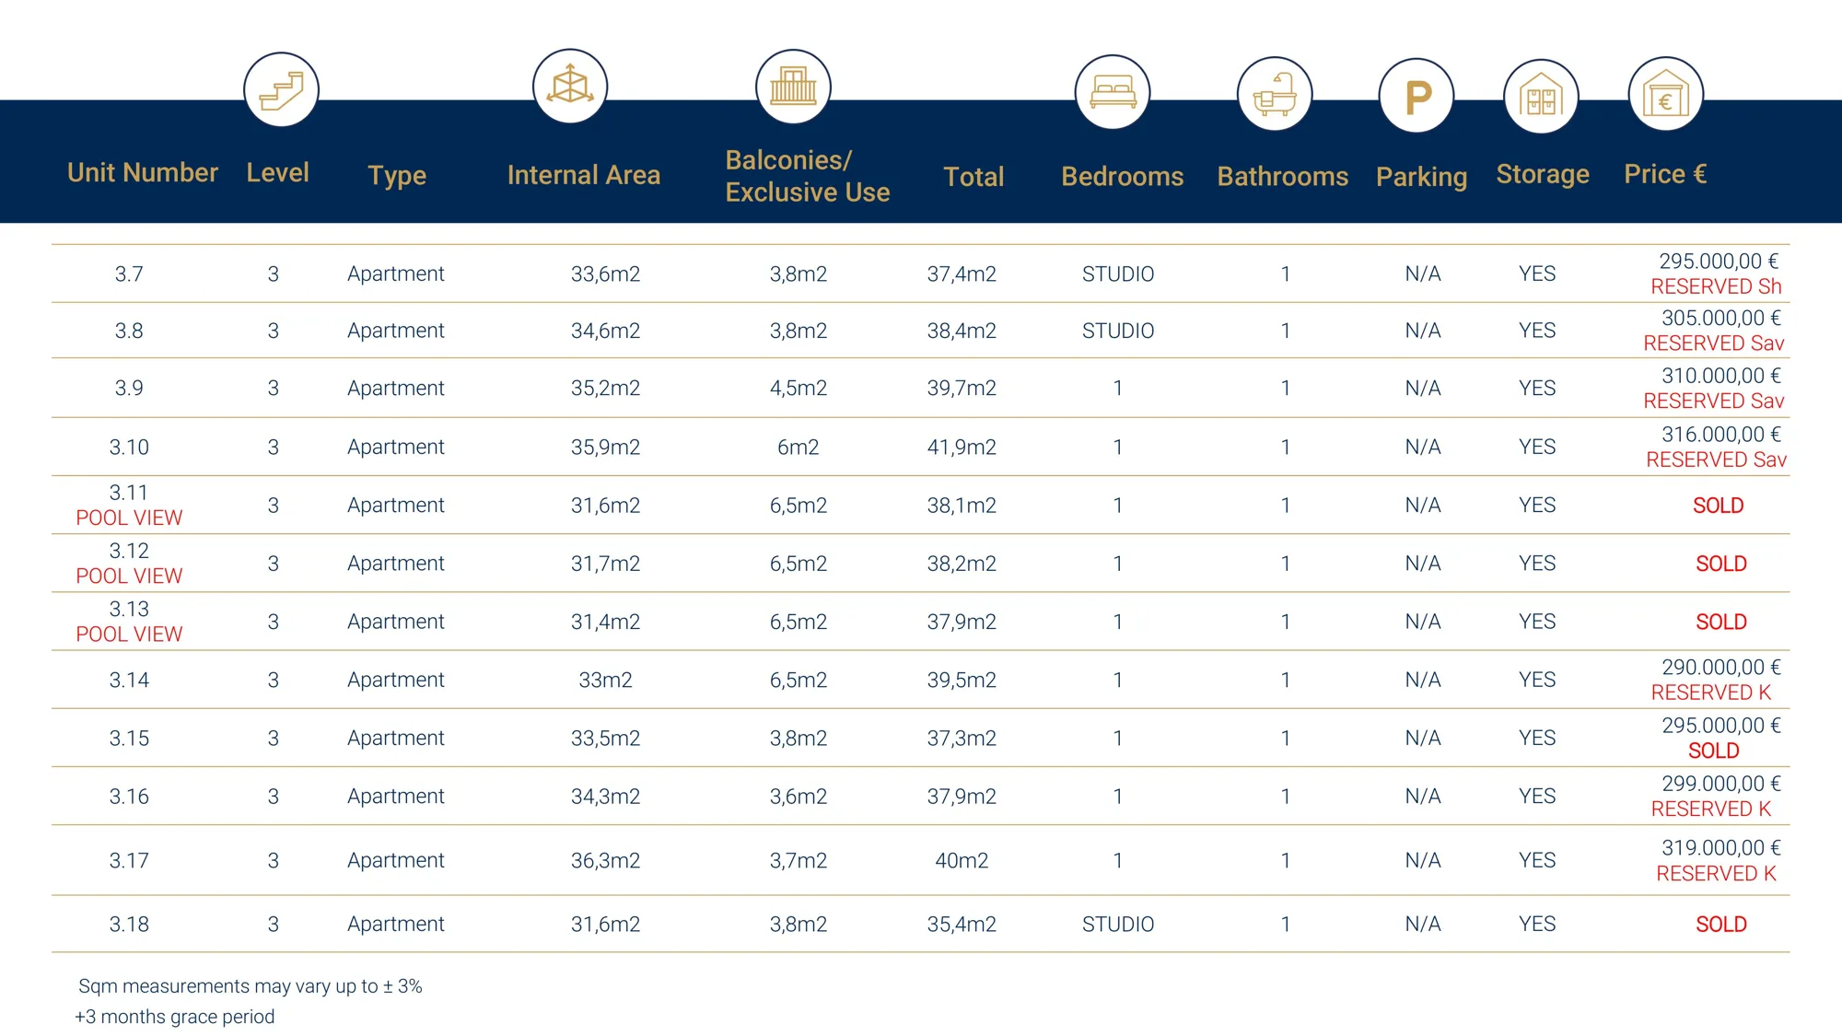Screen dimensions: 1842x1036
Task: Click SOLD status for unit 3.18
Action: 1720,925
